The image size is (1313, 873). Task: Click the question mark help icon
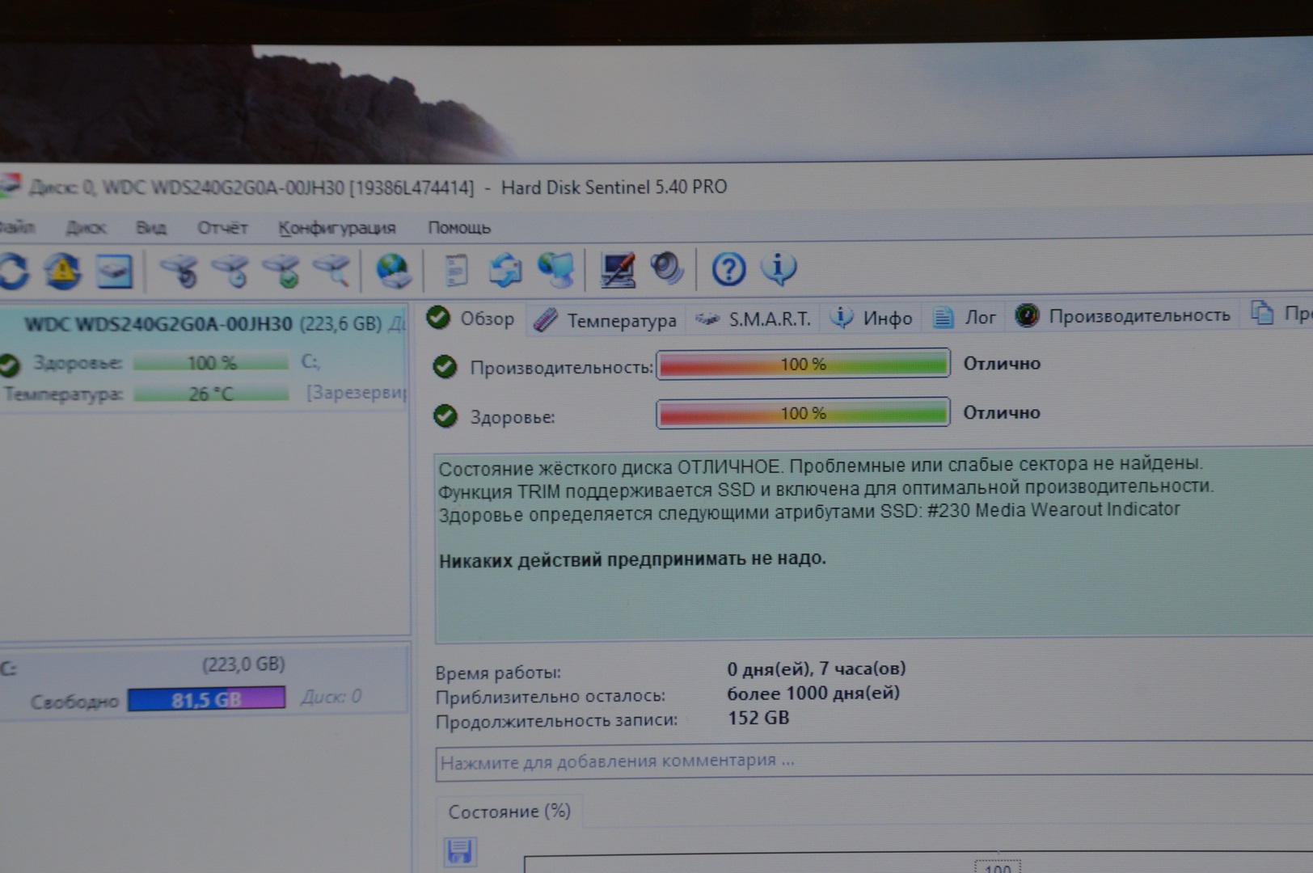728,268
